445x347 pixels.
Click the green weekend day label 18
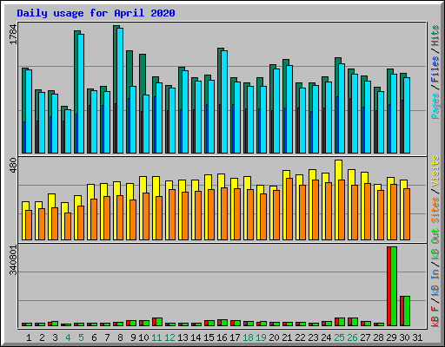[248, 337]
